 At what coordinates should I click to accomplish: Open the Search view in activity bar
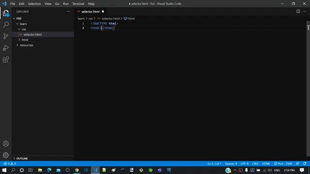6,25
